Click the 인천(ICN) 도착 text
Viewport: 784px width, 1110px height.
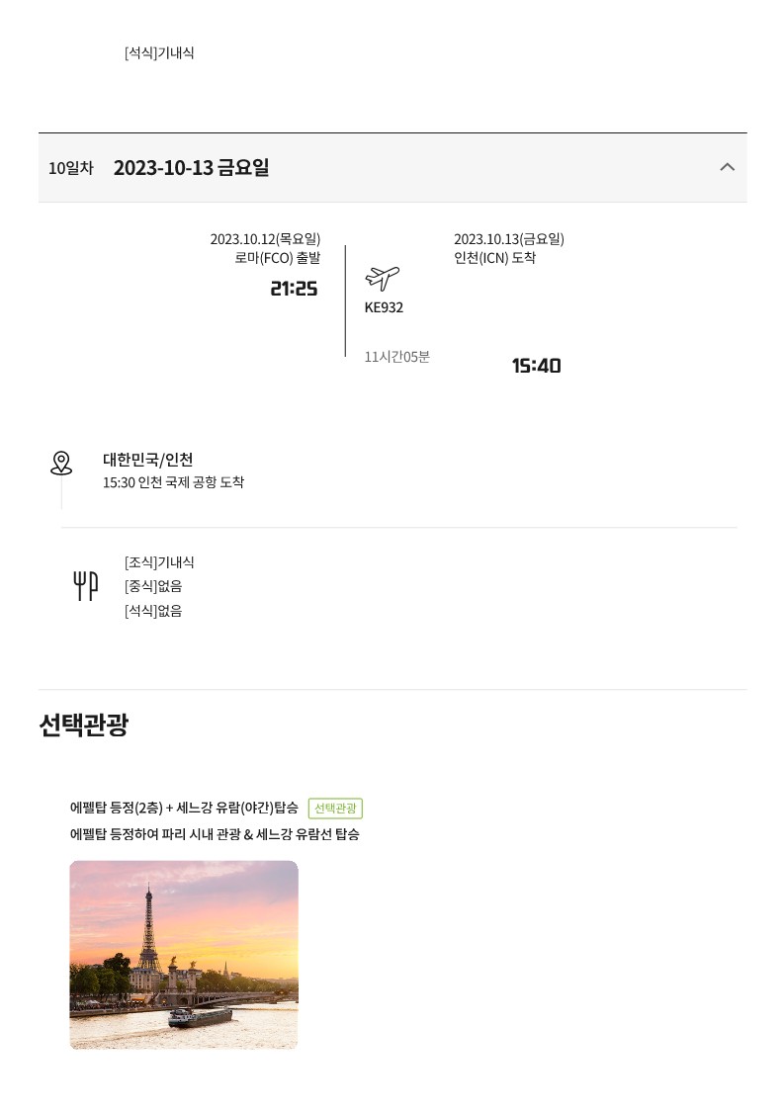pyautogui.click(x=495, y=258)
